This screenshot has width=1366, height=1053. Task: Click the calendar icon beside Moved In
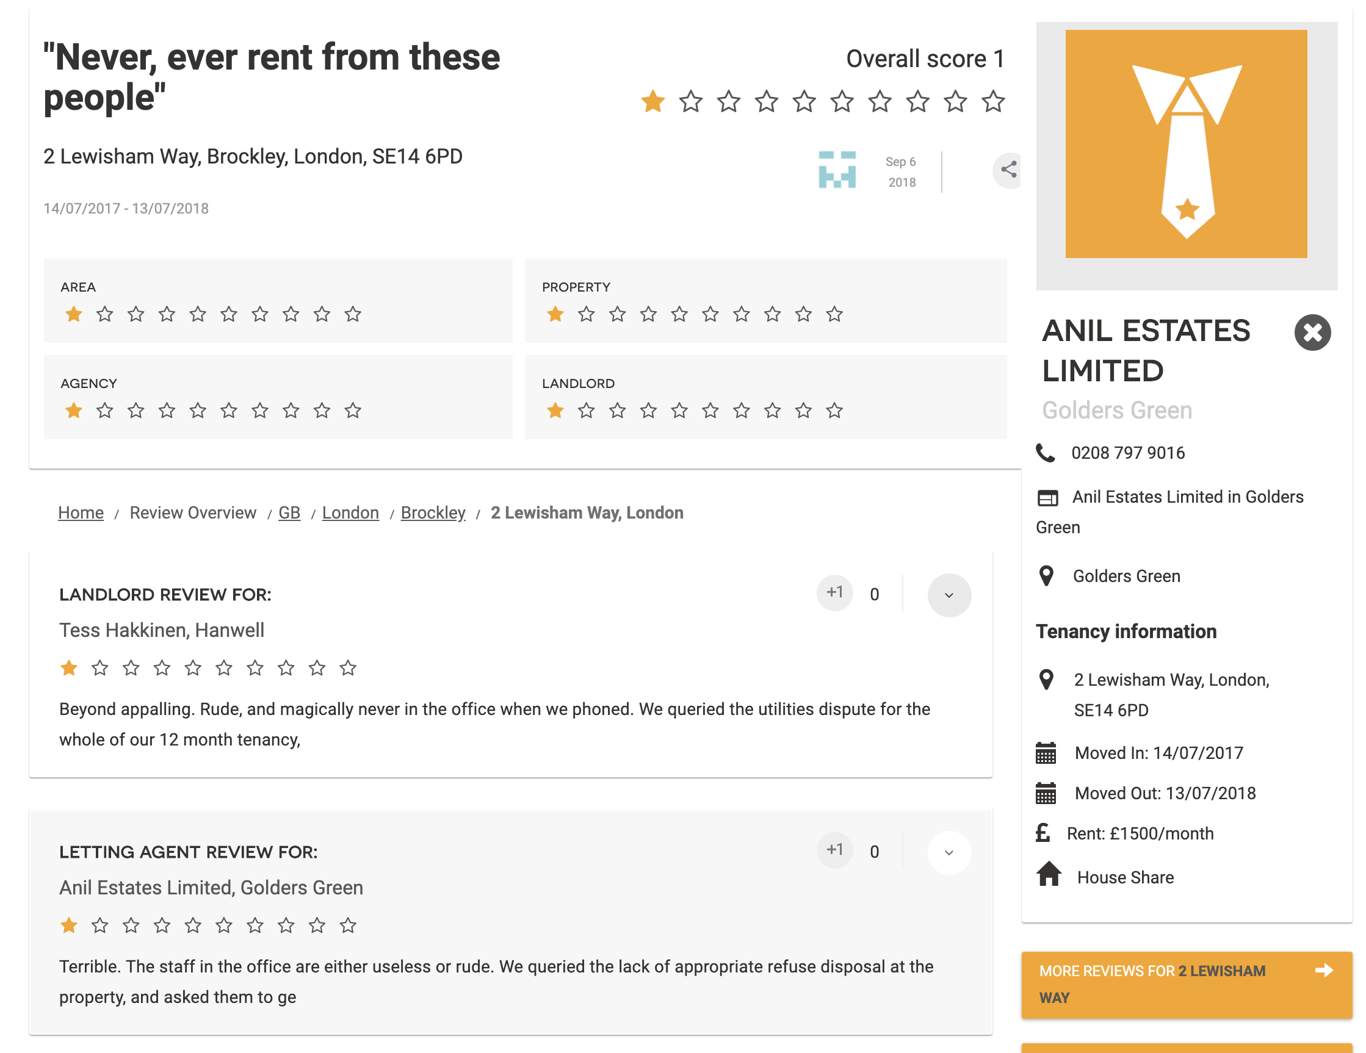click(1046, 753)
